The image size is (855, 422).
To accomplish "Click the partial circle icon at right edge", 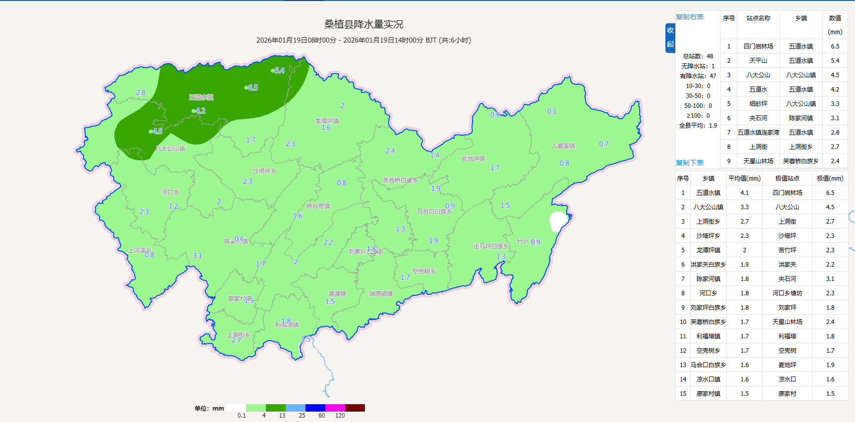I will [x=852, y=217].
